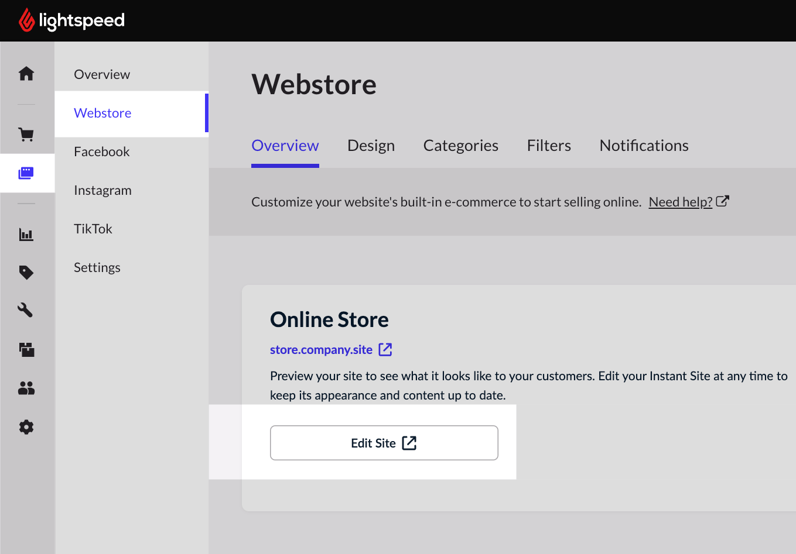Image resolution: width=796 pixels, height=554 pixels.
Task: Open the Categories tab
Action: [460, 145]
